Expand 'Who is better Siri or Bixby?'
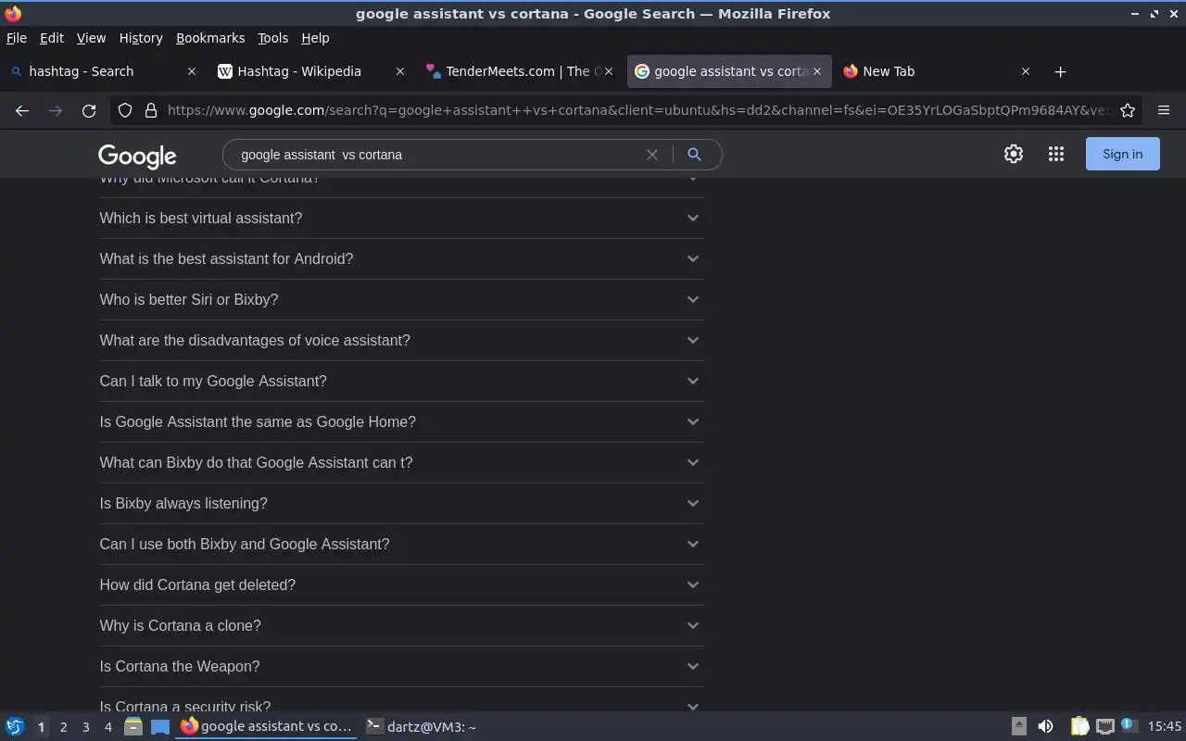Image resolution: width=1186 pixels, height=741 pixels. (401, 300)
